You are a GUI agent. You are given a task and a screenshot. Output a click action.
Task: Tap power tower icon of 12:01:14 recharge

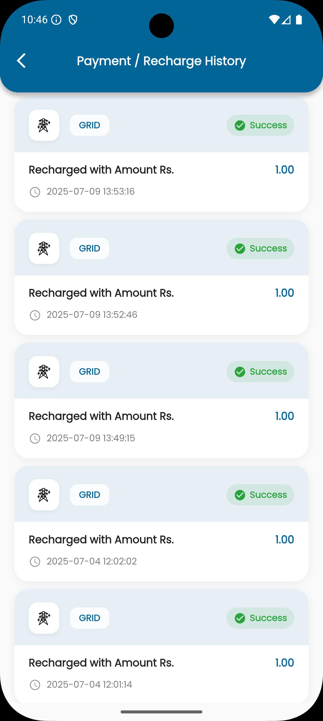click(44, 618)
